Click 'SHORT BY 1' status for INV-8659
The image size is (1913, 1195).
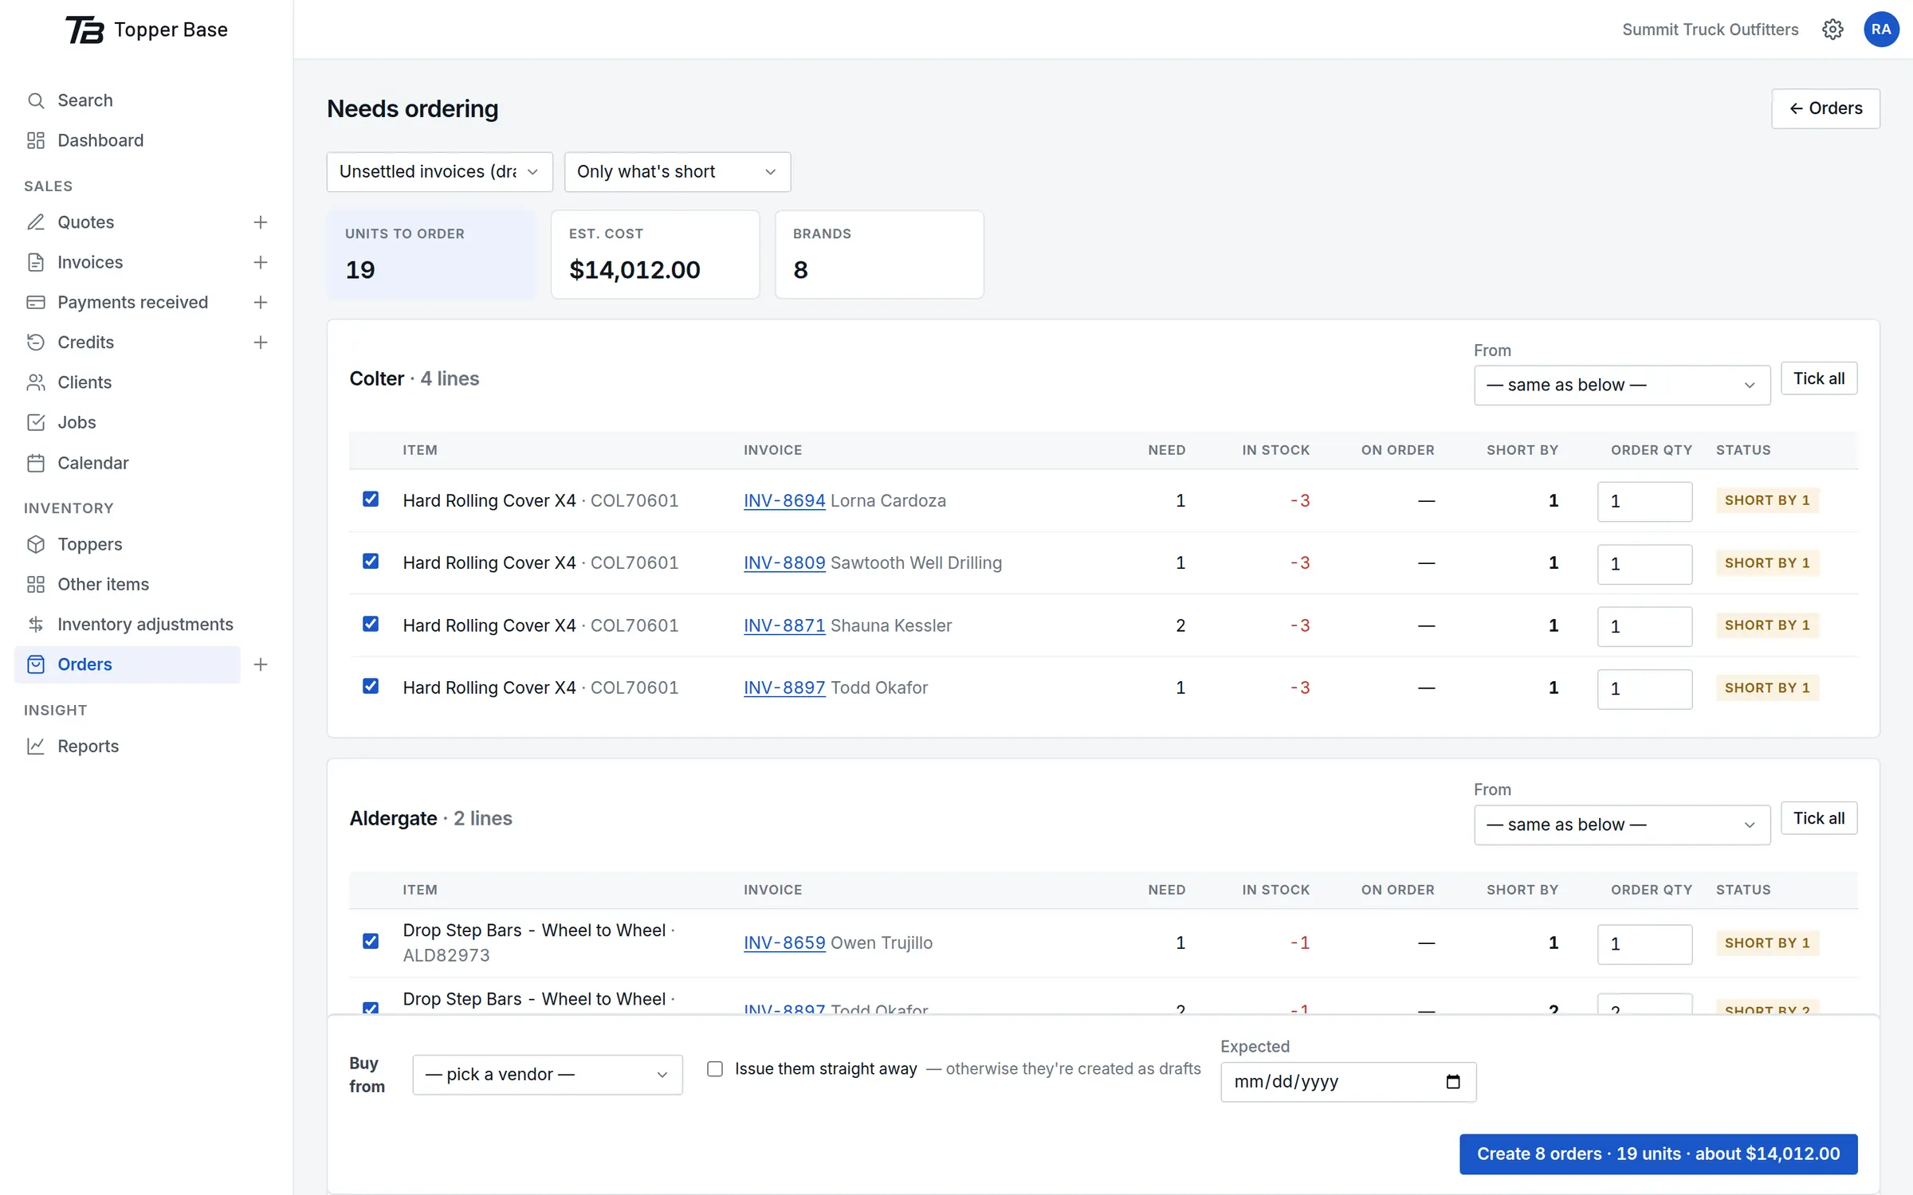(1767, 942)
